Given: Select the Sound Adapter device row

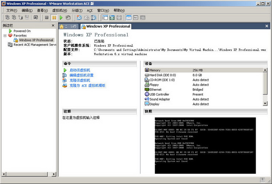Looking at the screenshot, I should coord(203,99).
